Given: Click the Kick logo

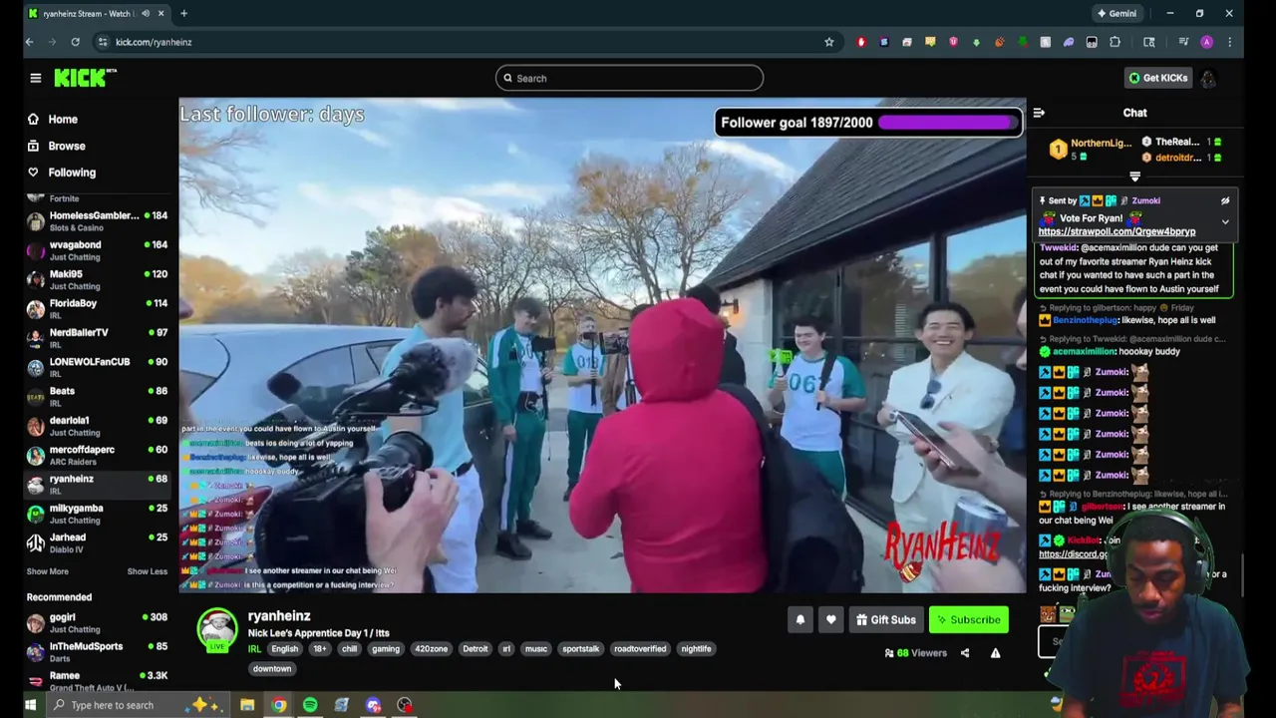Looking at the screenshot, I should (x=85, y=78).
